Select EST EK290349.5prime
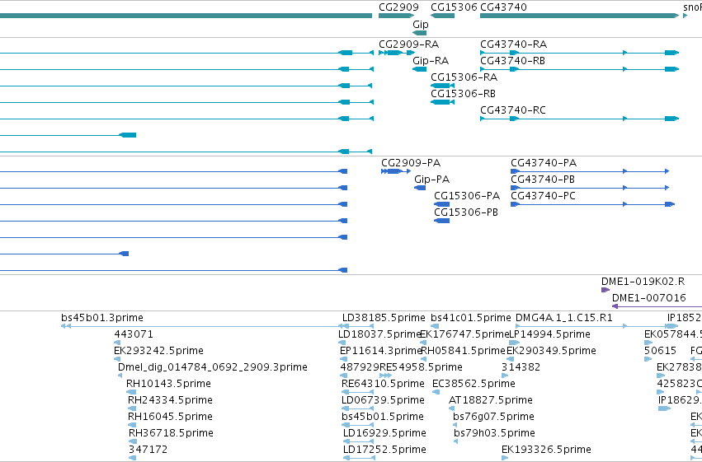702x462 pixels. 551,351
